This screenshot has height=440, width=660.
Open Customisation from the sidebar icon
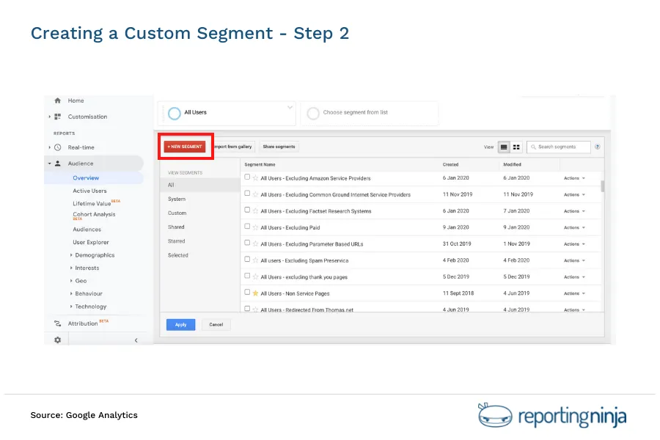point(57,116)
